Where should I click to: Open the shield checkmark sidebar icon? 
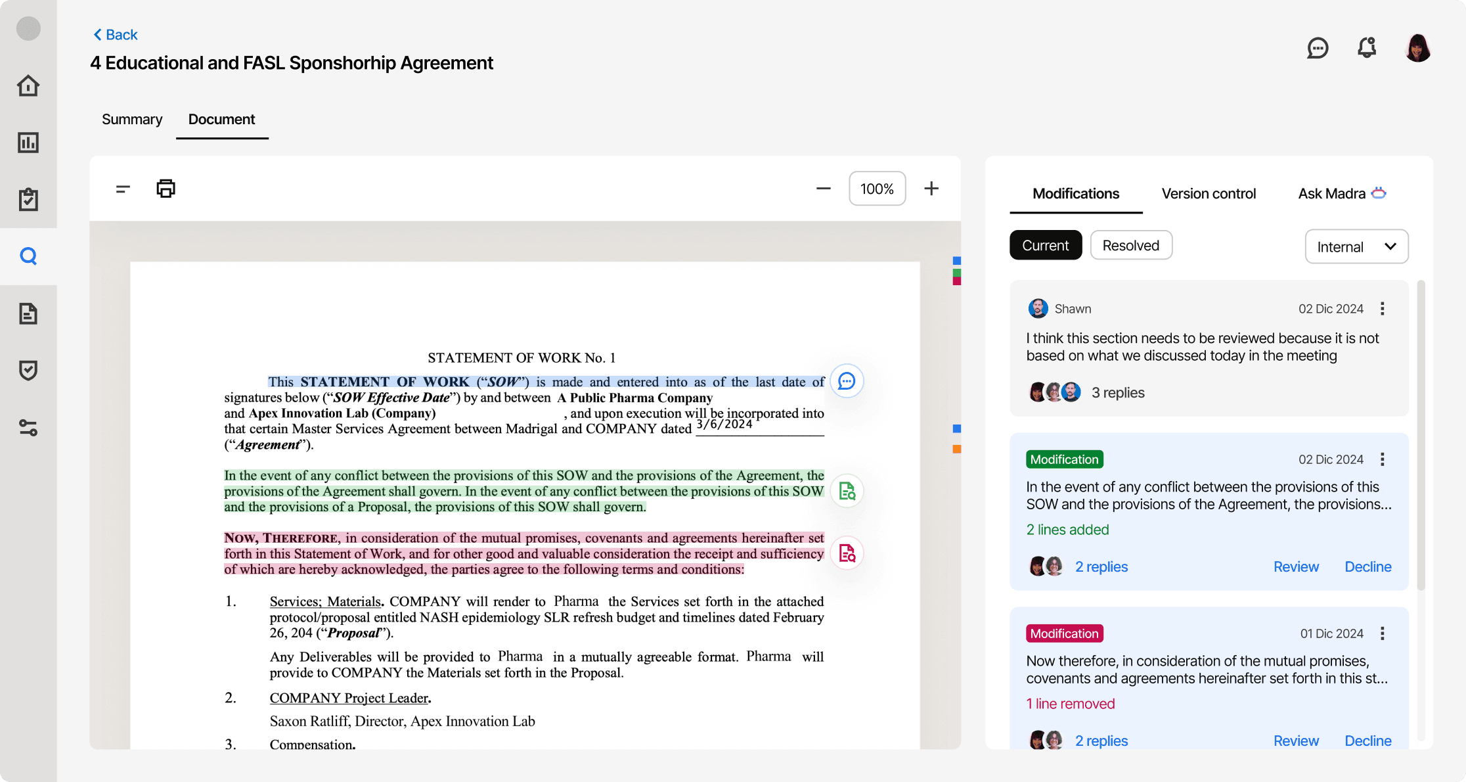point(28,371)
